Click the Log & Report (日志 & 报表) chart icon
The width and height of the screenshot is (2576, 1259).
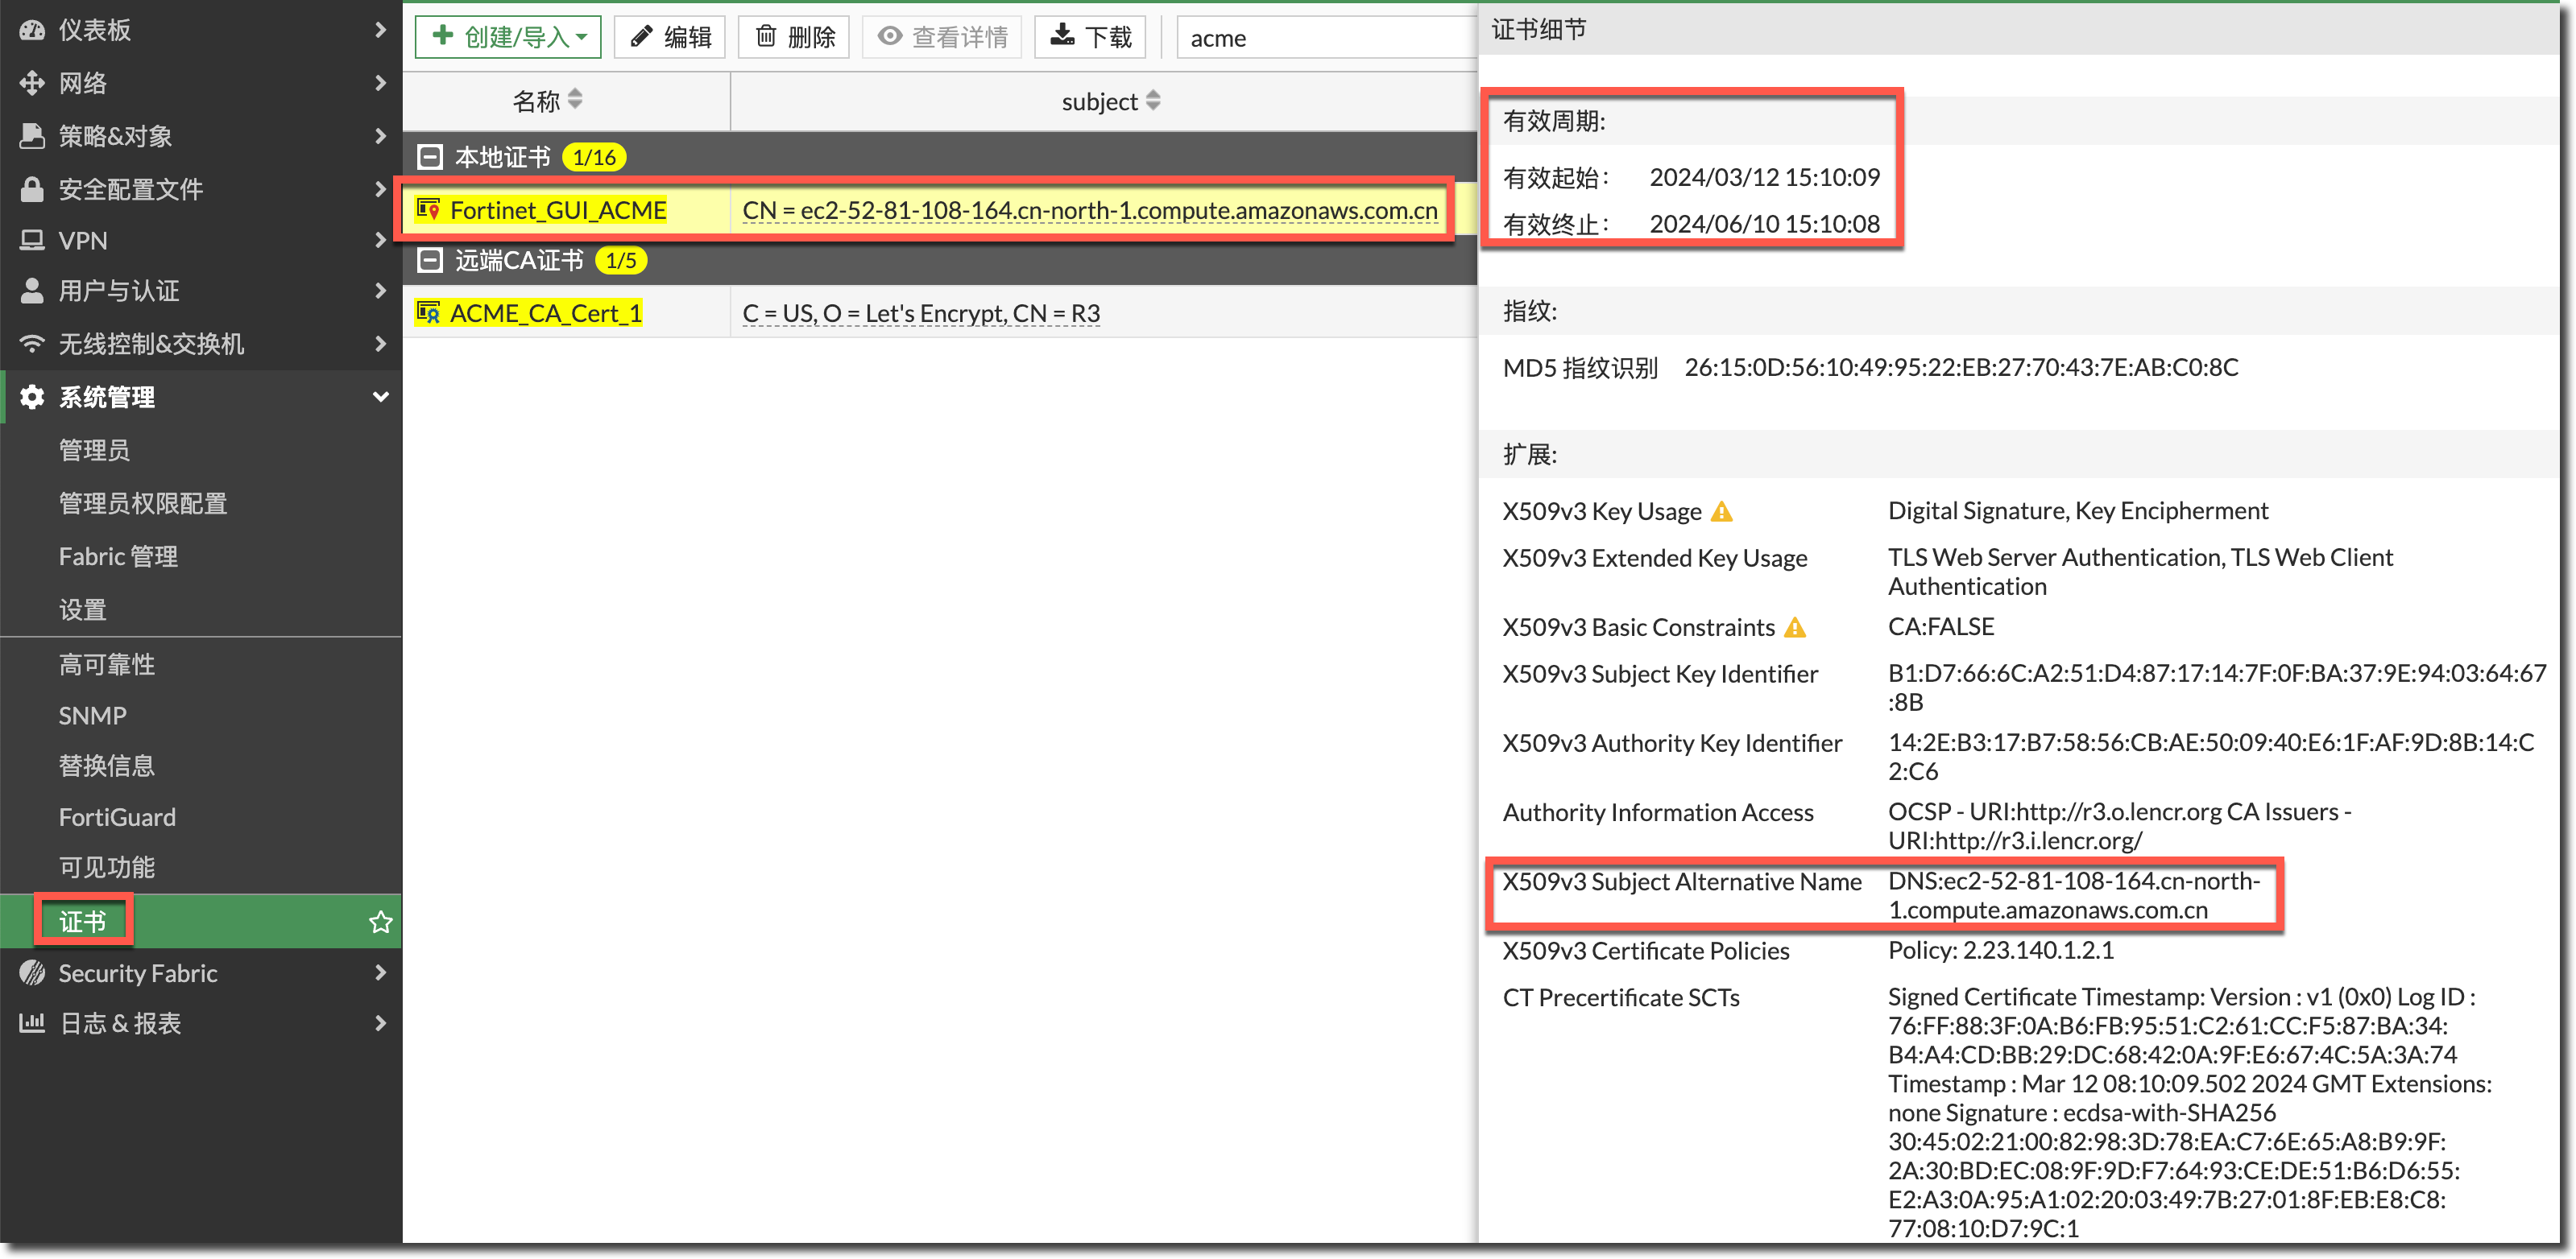click(32, 1024)
